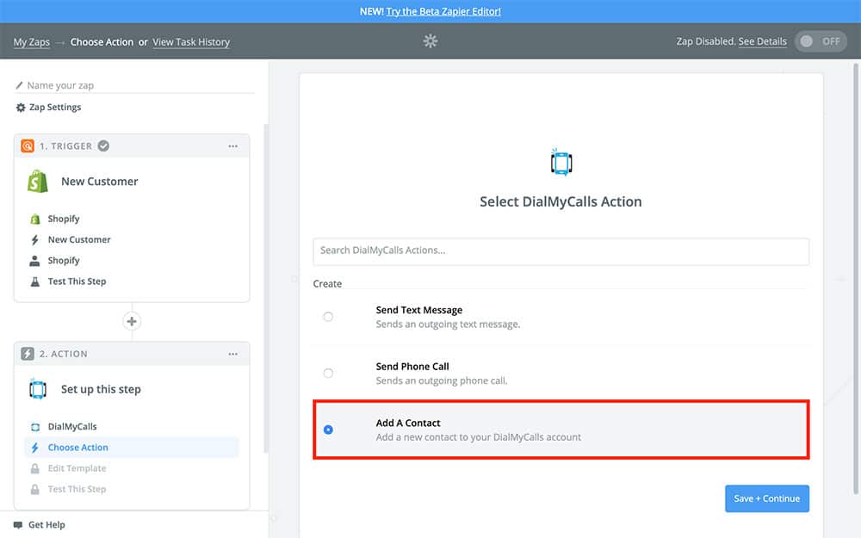Click the orange Trigger step icon
Image resolution: width=861 pixels, height=538 pixels.
pyautogui.click(x=28, y=146)
